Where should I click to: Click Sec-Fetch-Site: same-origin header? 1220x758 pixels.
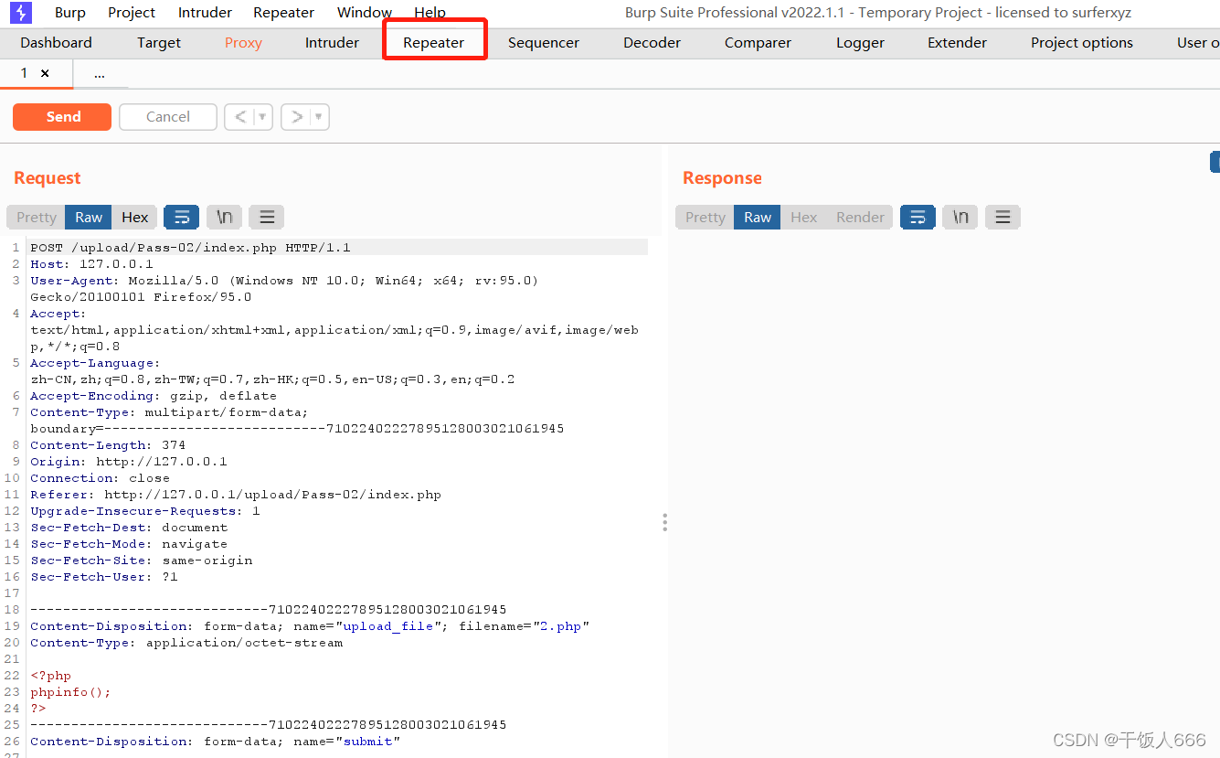(142, 560)
